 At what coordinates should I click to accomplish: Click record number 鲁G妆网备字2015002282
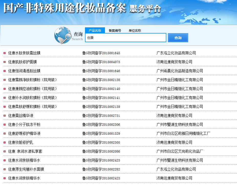point(101,169)
